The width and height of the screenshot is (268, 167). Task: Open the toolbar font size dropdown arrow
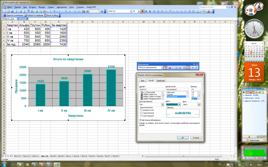point(139,11)
